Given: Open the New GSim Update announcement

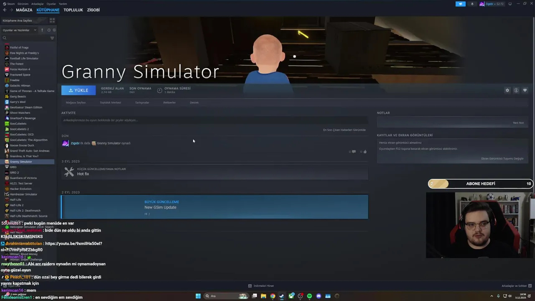Looking at the screenshot, I should coord(214,207).
